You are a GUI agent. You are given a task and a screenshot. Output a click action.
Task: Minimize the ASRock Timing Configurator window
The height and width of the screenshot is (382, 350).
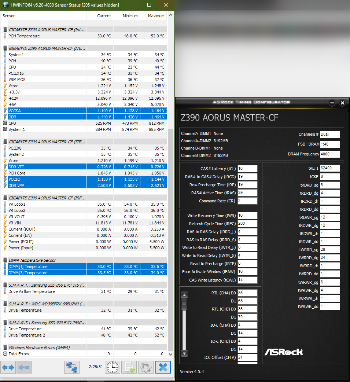pos(332,103)
